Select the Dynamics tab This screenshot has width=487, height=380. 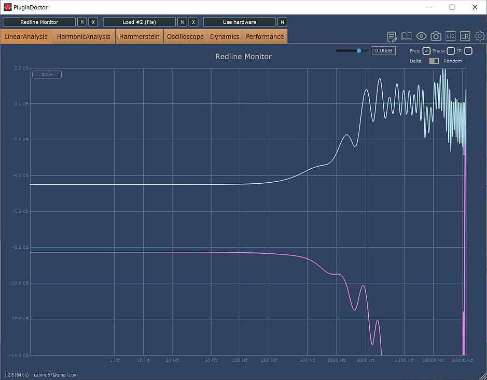225,37
